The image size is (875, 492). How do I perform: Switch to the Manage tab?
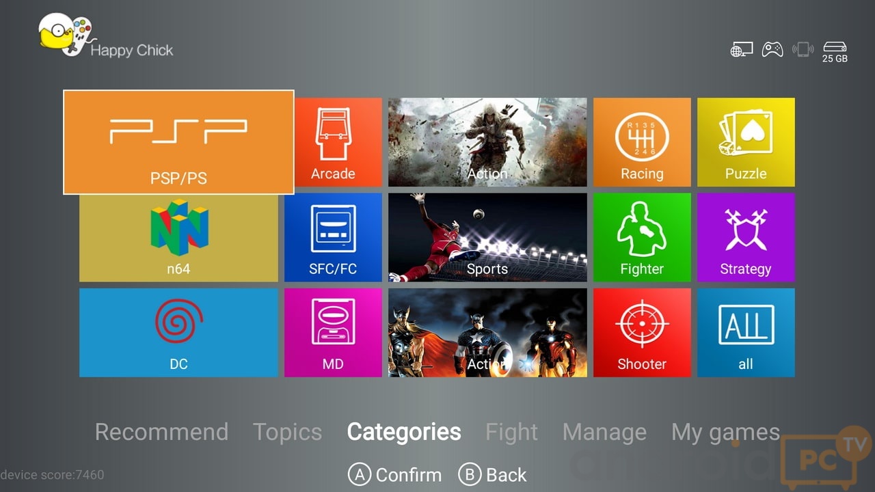[604, 432]
